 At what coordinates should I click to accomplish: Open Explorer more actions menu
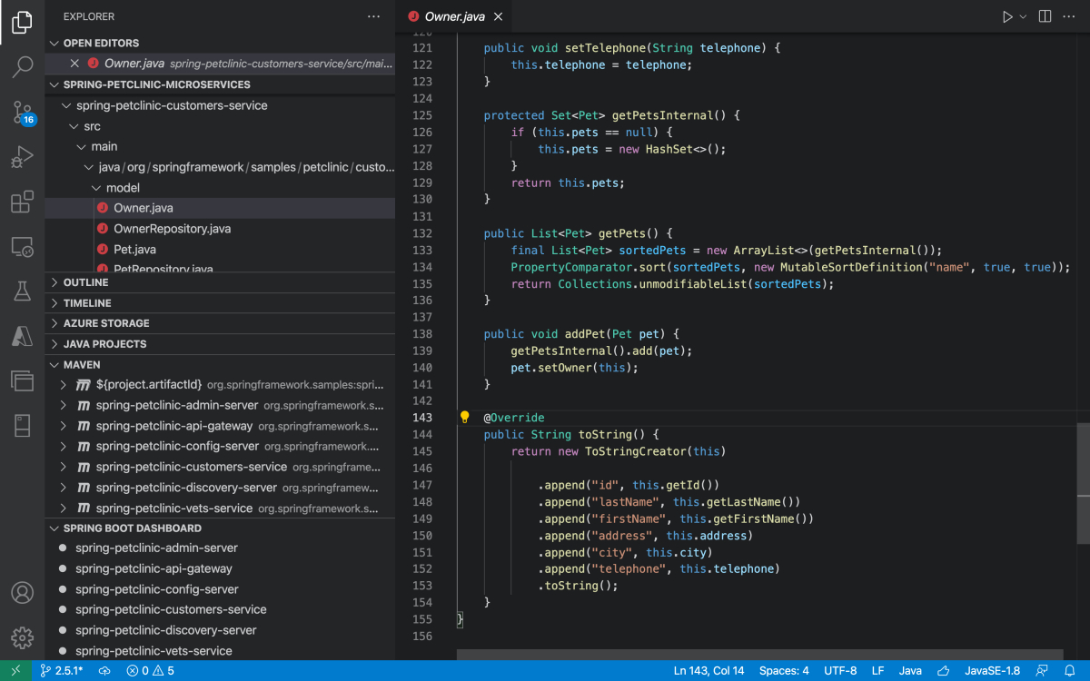tap(373, 16)
